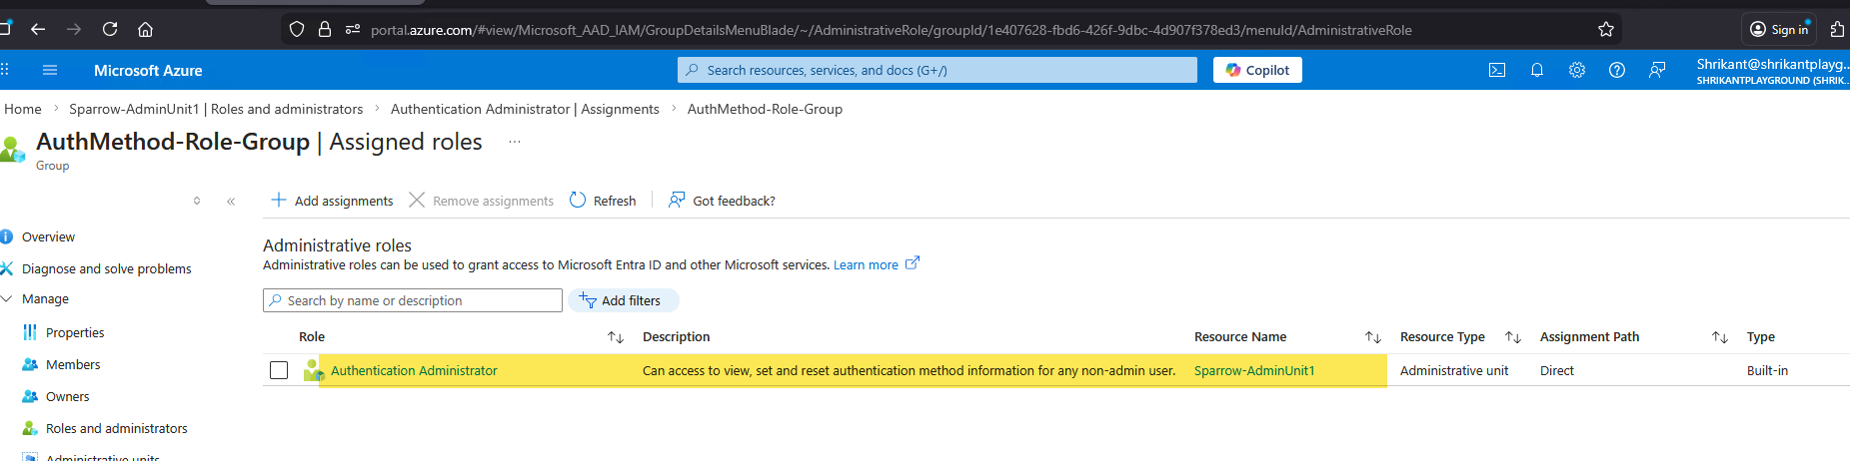1850x461 pixels.
Task: Click Add assignments
Action: [x=332, y=201]
